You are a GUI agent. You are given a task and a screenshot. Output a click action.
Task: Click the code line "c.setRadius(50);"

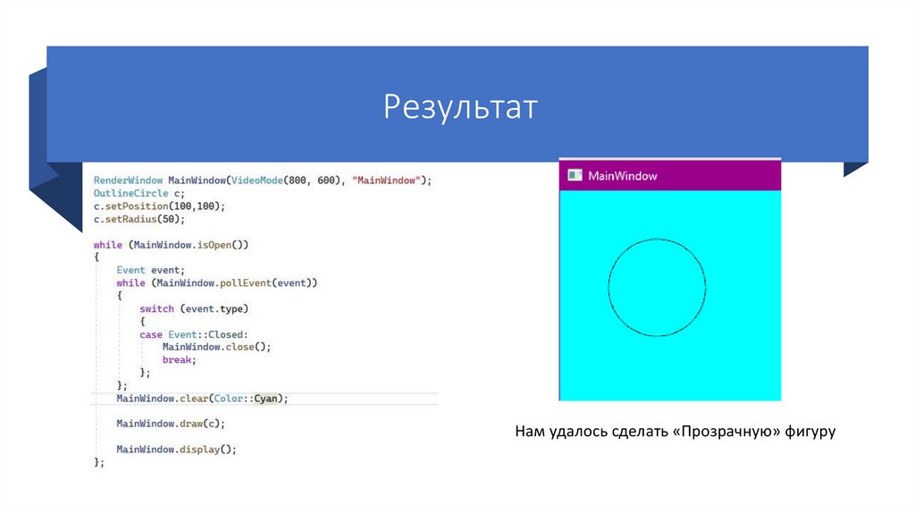click(x=139, y=219)
